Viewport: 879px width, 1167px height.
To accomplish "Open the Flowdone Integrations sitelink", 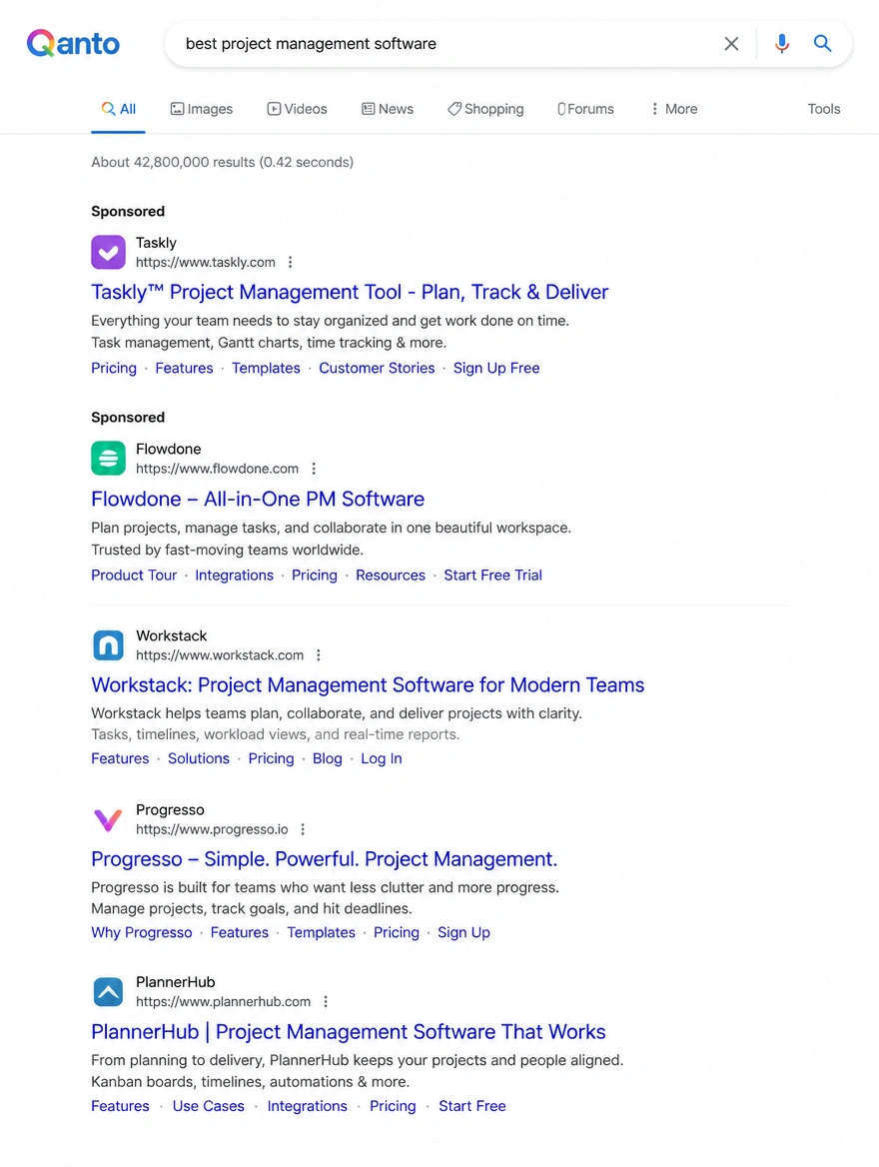I will pyautogui.click(x=234, y=576).
